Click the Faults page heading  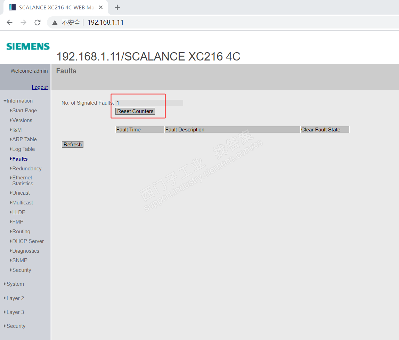[66, 71]
